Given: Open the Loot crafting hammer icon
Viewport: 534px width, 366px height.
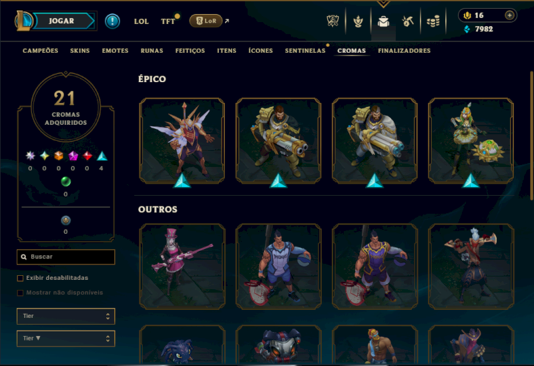Looking at the screenshot, I should 408,21.
